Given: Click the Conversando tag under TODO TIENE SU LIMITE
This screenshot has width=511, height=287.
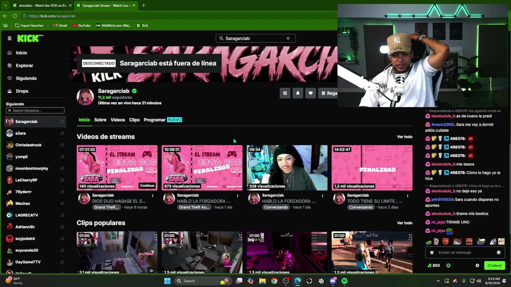Looking at the screenshot, I should pyautogui.click(x=361, y=207).
